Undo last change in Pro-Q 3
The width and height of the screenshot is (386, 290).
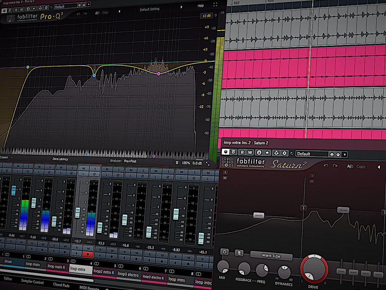pos(78,14)
